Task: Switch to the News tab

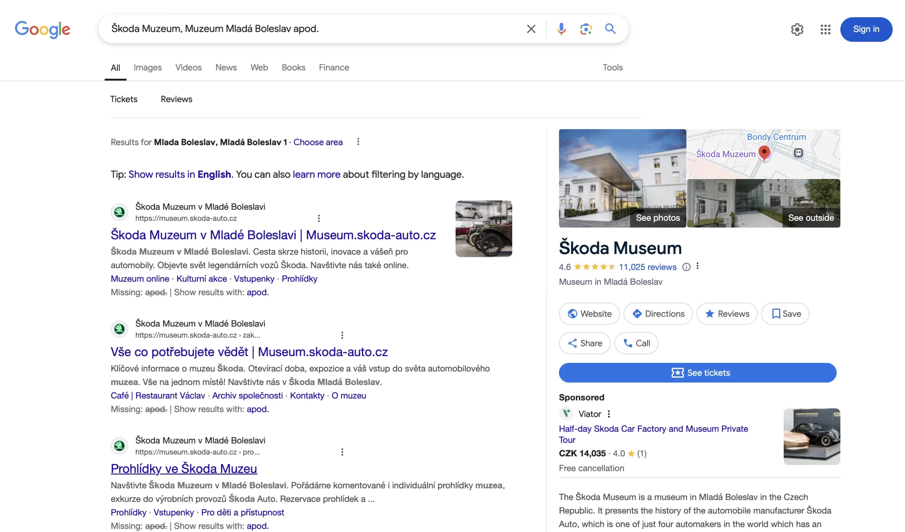Action: (x=226, y=67)
